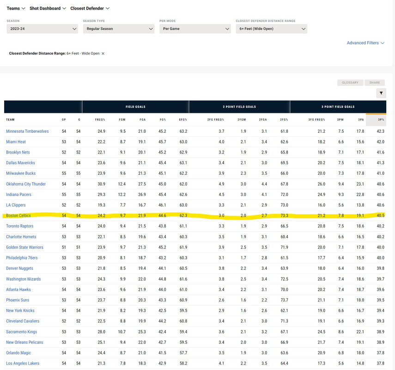Open the Teams menu

tap(16, 8)
